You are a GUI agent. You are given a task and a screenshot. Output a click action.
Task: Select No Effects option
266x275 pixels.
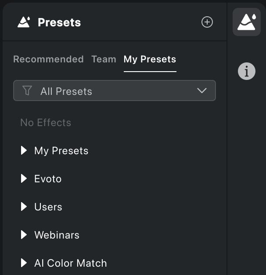coord(46,123)
